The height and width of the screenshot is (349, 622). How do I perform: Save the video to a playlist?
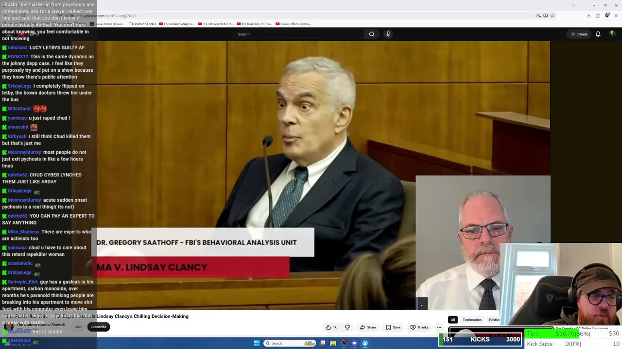click(393, 327)
